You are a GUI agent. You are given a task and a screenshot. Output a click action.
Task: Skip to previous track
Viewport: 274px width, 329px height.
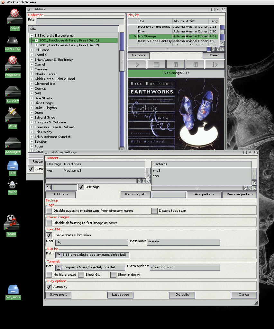[x=195, y=64]
